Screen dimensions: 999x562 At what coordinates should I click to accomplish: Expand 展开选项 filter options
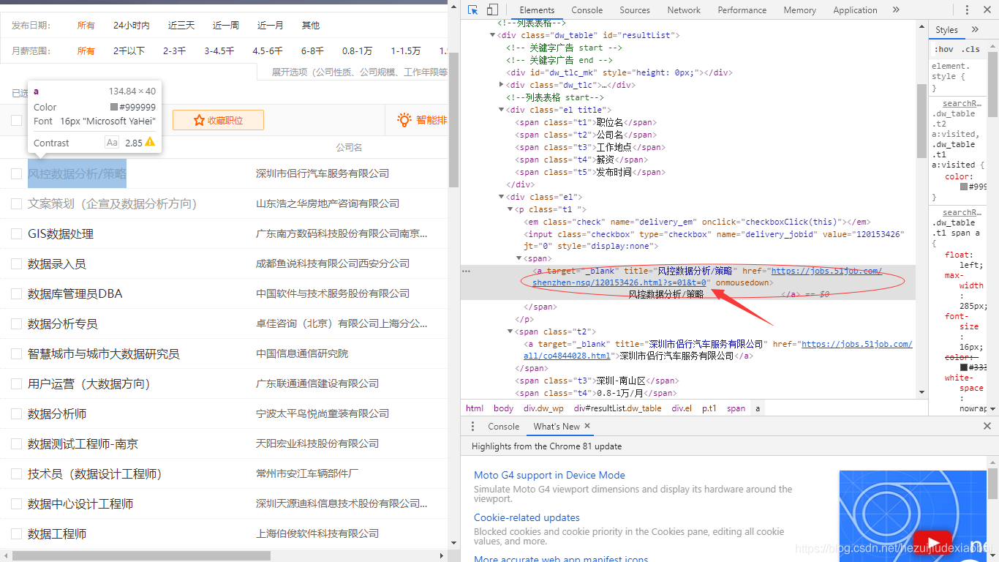359,72
